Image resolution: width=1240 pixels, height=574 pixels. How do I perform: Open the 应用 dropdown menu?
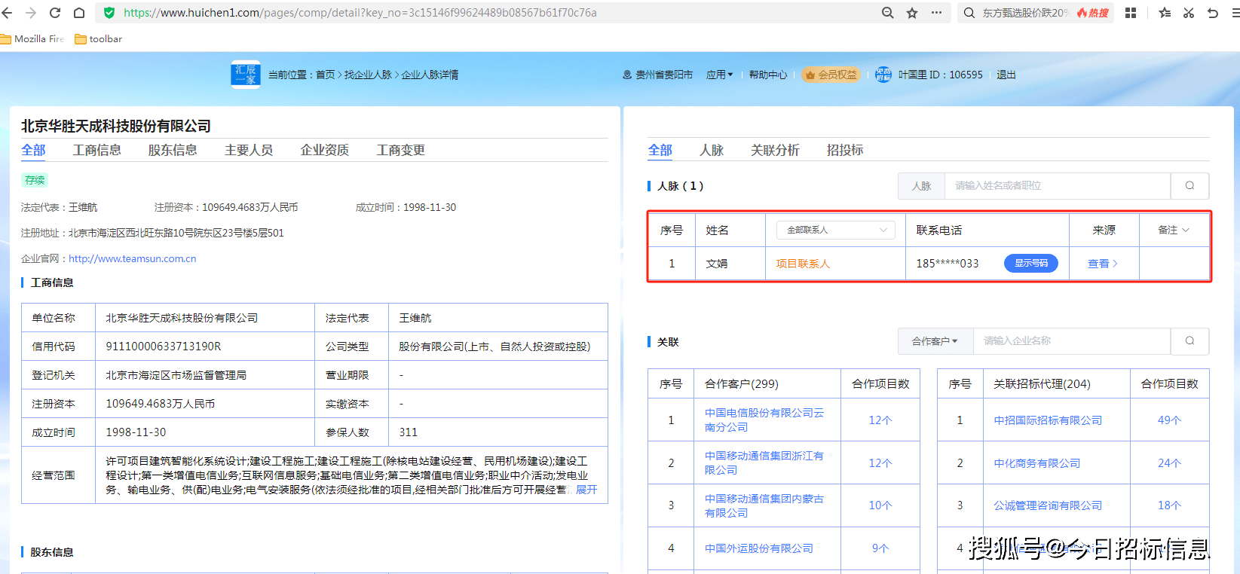pos(719,75)
